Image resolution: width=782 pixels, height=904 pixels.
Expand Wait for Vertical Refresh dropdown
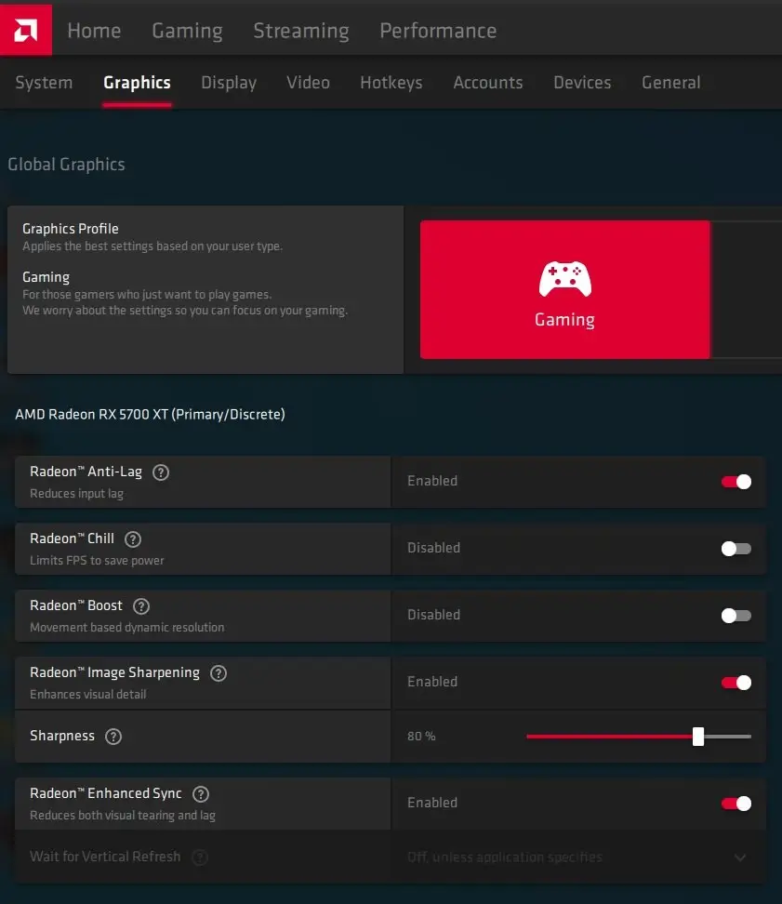[x=740, y=857]
